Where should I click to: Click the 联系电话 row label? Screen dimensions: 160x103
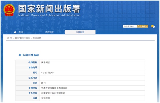(33, 78)
